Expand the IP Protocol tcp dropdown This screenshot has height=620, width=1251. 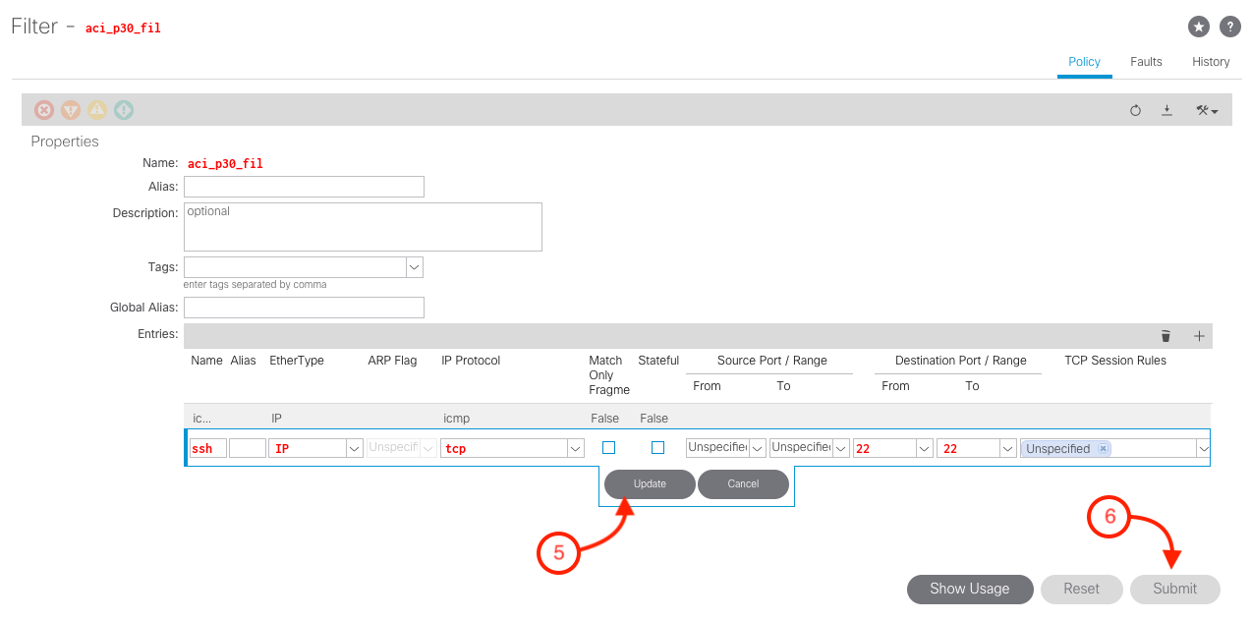[x=575, y=448]
